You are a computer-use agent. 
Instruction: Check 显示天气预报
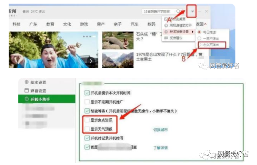(87, 129)
